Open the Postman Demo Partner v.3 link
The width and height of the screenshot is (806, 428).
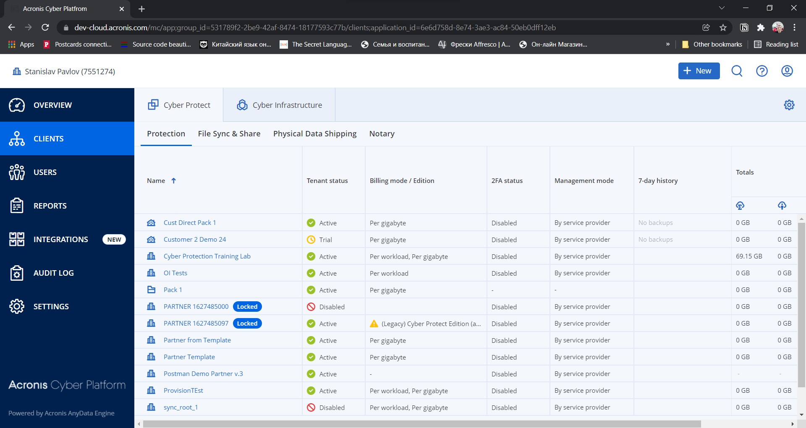click(203, 373)
